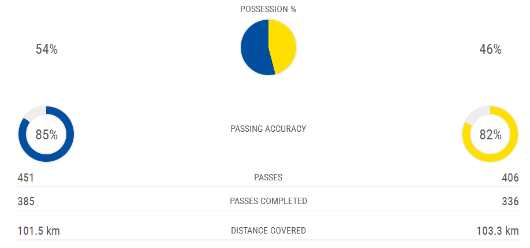Click the 101.5 km distance value
The image size is (530, 248).
39,231
